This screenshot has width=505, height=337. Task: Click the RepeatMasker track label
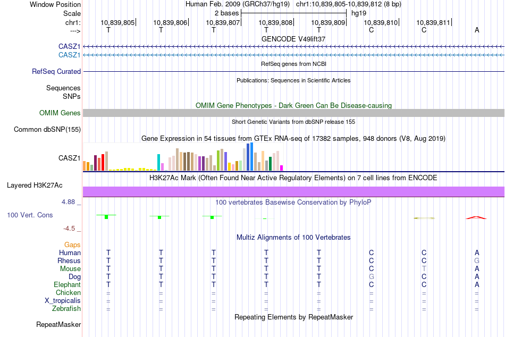pyautogui.click(x=58, y=324)
